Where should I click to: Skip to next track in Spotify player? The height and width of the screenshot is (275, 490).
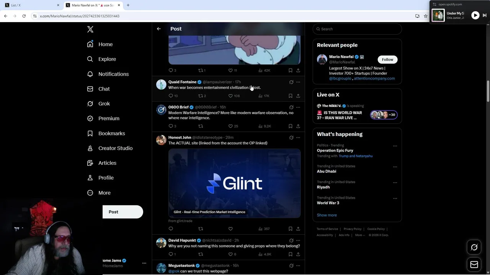pyautogui.click(x=485, y=16)
